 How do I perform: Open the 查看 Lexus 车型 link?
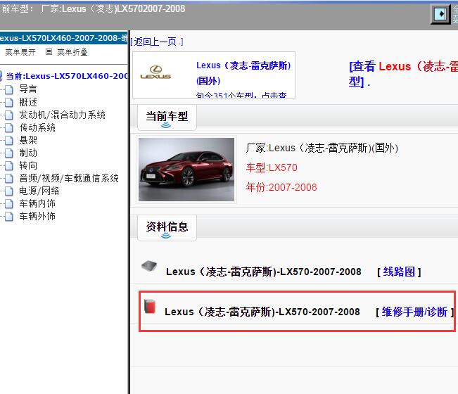[x=403, y=74]
